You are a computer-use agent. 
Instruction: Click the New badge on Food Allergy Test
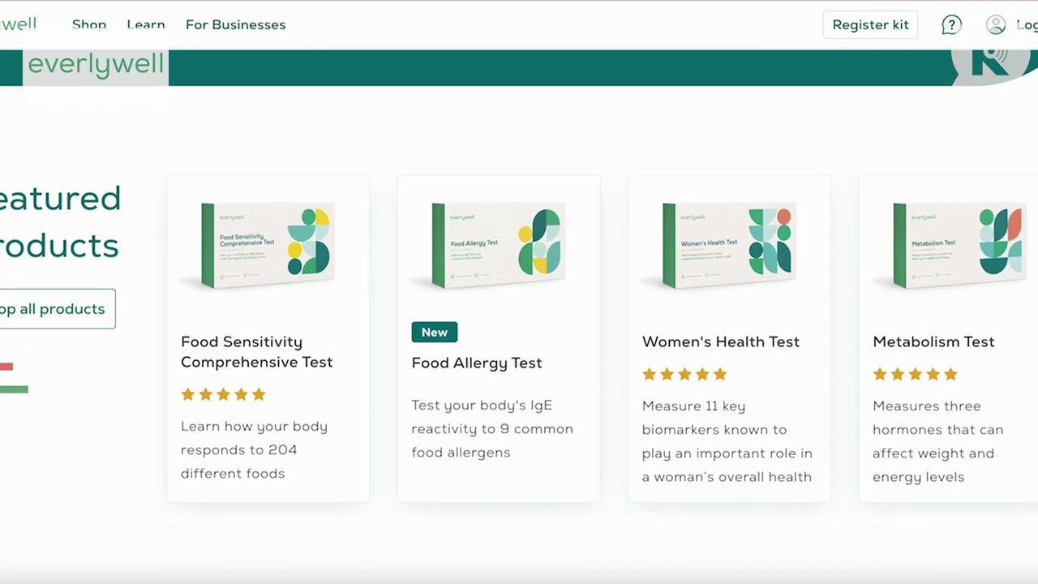click(x=434, y=333)
